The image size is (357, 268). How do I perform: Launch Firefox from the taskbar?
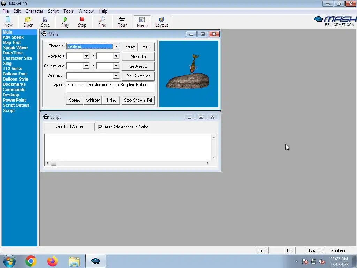[x=53, y=261]
